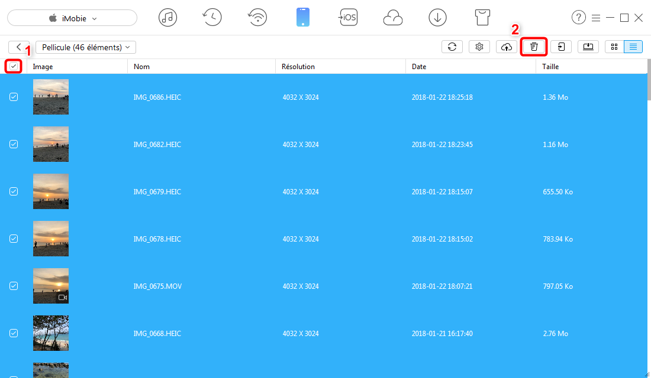The width and height of the screenshot is (651, 378).
Task: Open the IMG_0686.HEIC beach thumbnail
Action: tap(51, 97)
